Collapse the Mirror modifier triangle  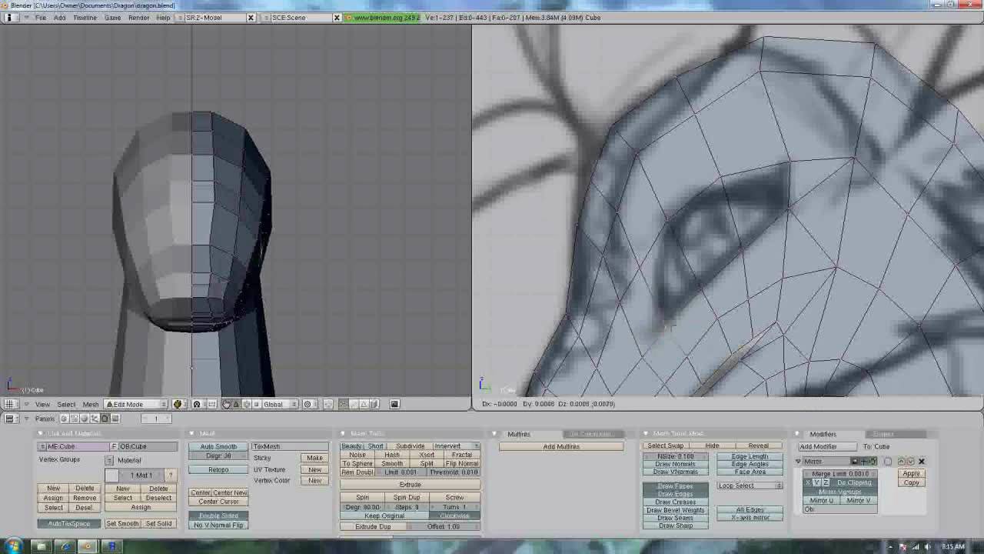tap(798, 462)
